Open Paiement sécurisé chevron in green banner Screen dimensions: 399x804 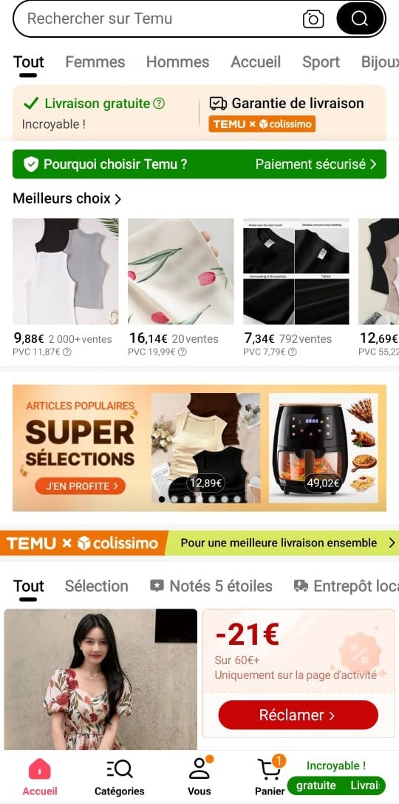pos(372,164)
